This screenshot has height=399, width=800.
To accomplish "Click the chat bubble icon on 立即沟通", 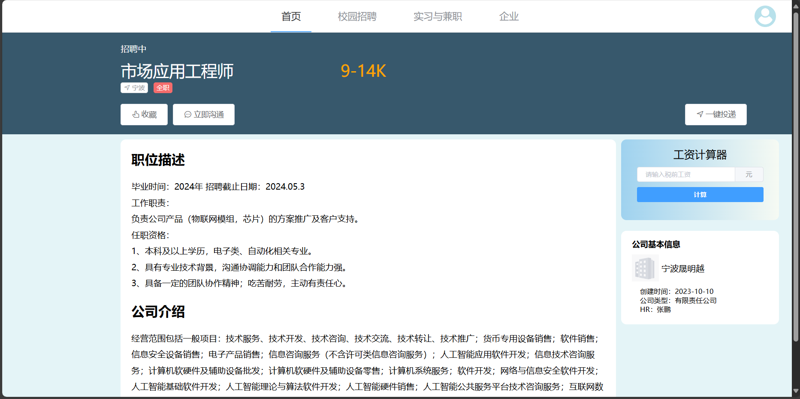I will 187,115.
